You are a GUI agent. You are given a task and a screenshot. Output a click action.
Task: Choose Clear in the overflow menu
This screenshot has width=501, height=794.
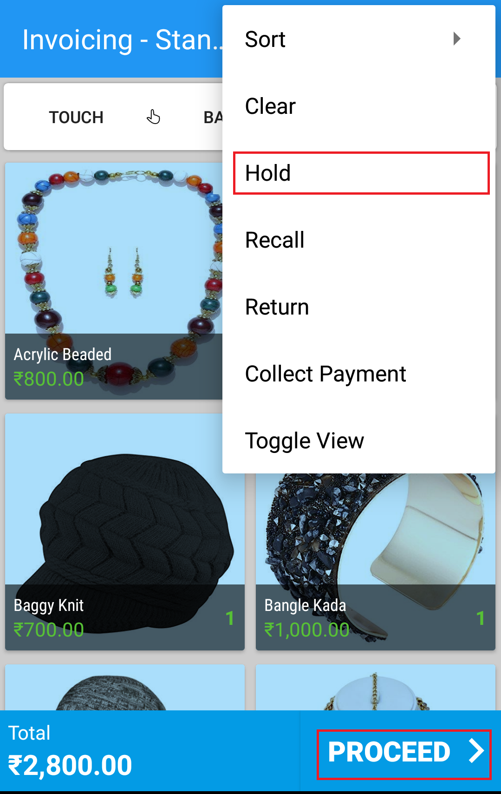pos(358,106)
